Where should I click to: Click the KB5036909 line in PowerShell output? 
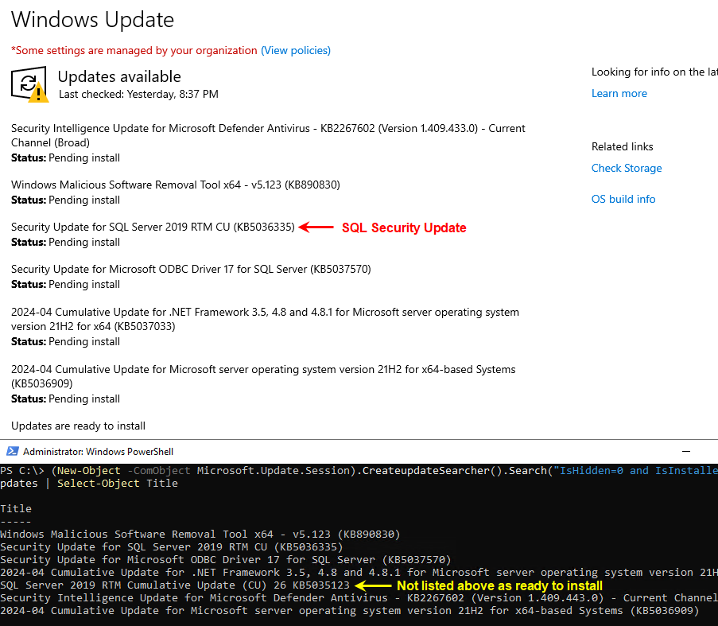point(349,611)
